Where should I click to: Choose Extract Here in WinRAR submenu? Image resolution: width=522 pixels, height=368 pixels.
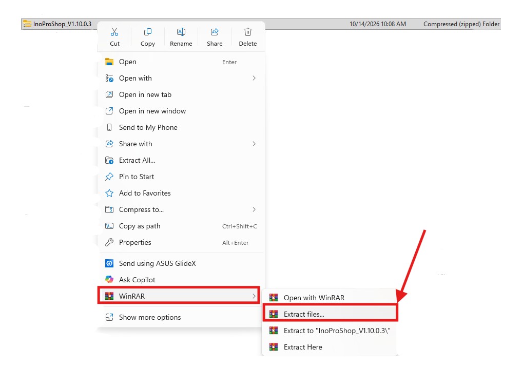click(x=330, y=347)
